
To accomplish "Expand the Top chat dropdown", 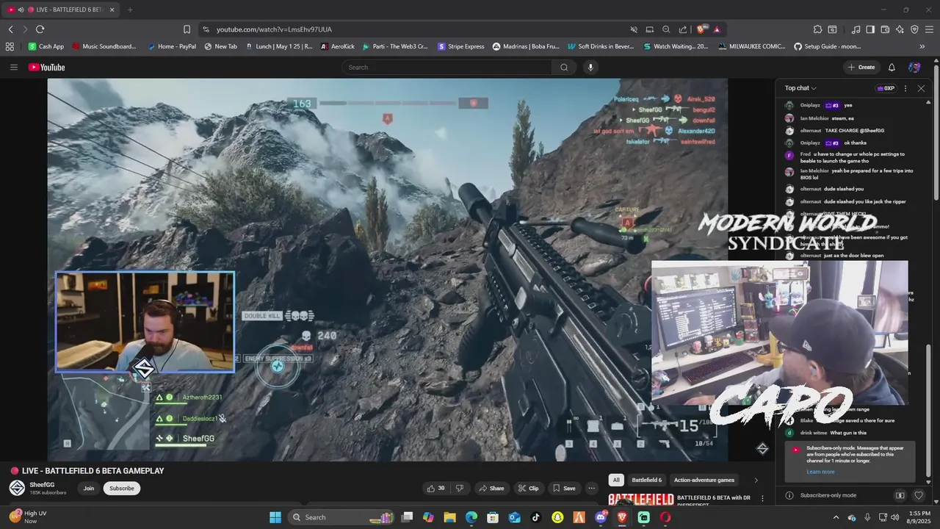I will [800, 88].
